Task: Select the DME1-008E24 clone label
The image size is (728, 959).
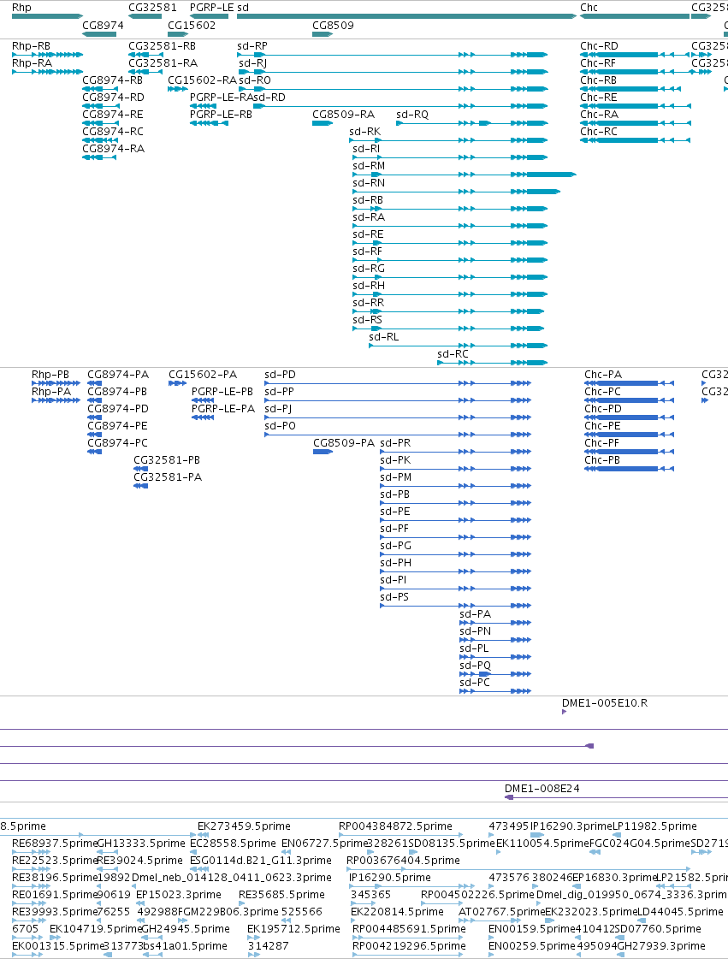Action: coord(542,789)
